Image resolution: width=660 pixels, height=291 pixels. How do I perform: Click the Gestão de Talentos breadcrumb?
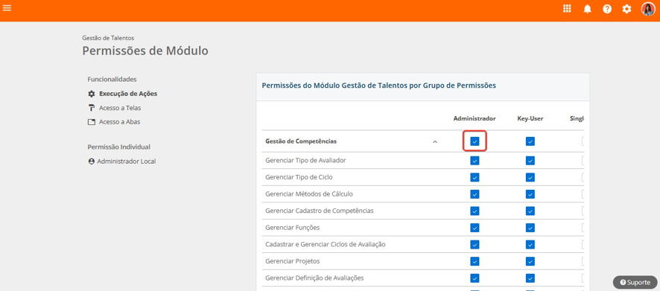tap(108, 38)
